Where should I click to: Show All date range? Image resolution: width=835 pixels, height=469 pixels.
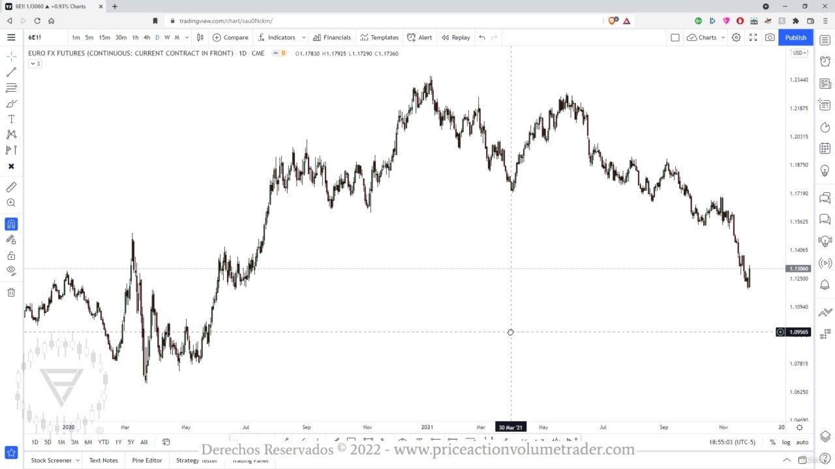(x=144, y=442)
